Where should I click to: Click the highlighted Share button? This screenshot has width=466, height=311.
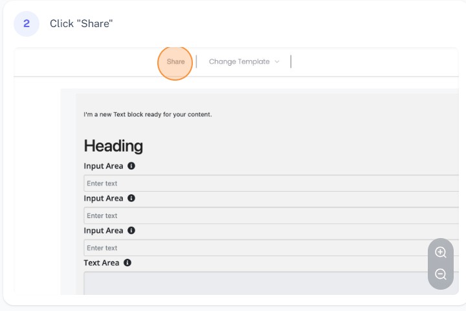(175, 62)
